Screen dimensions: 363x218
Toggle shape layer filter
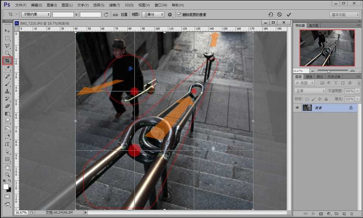tap(343, 83)
